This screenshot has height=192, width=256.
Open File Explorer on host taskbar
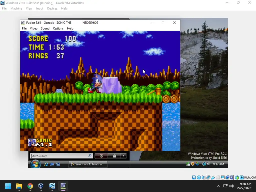click(19, 186)
